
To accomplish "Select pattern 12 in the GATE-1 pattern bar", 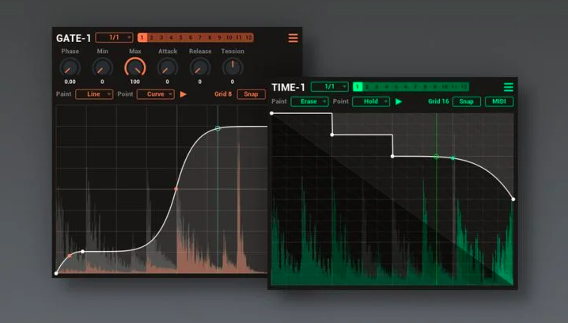I will pyautogui.click(x=248, y=38).
